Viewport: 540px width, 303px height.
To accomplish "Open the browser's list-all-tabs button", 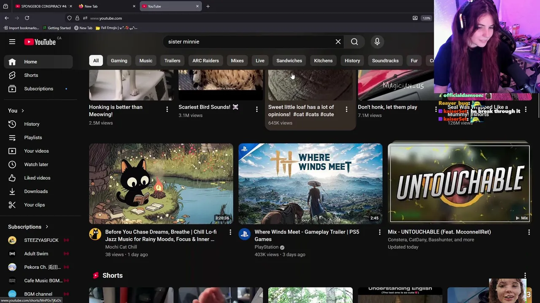I will pyautogui.click(x=5, y=6).
